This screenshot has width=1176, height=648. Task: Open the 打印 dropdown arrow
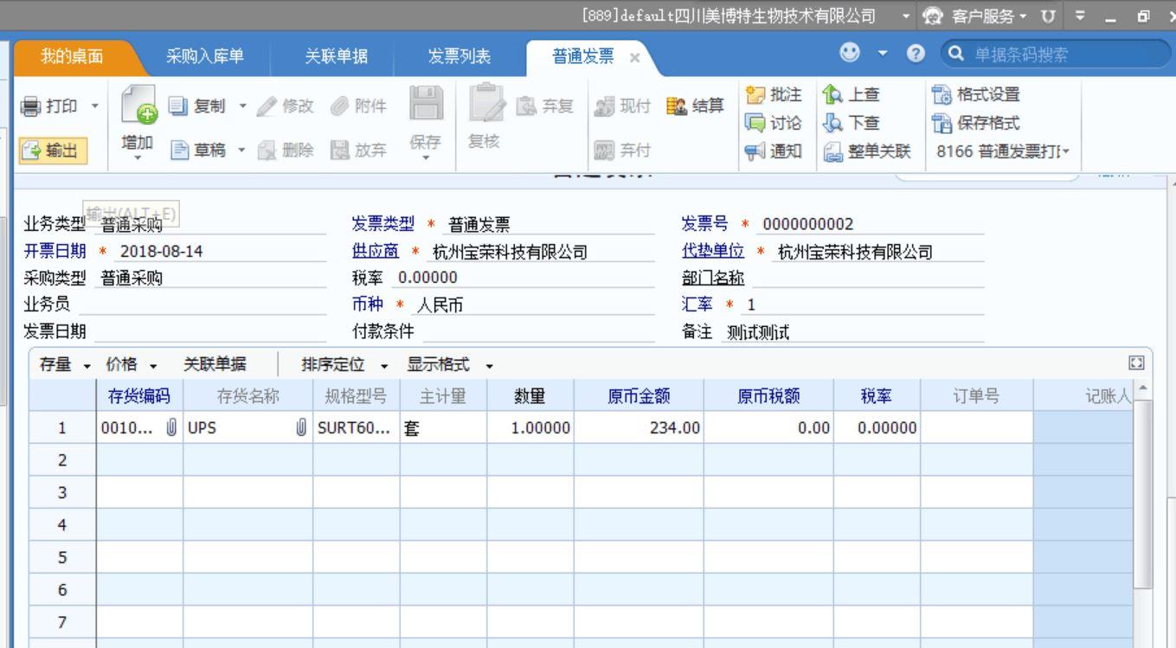[94, 106]
